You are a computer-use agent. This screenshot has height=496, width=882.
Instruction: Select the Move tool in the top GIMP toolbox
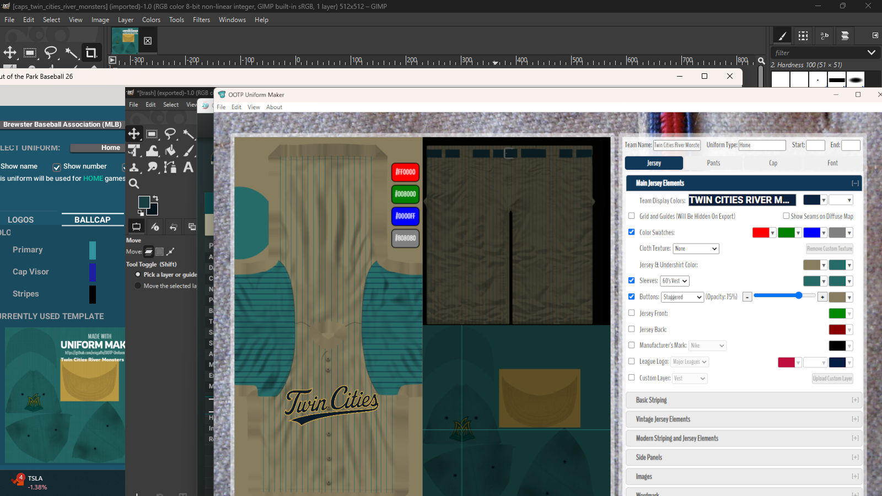click(x=10, y=53)
